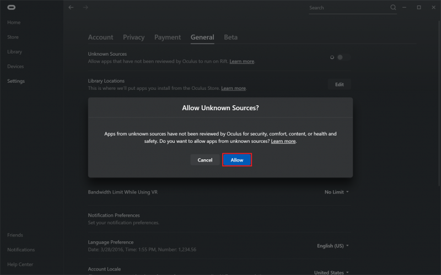
Task: Open the United States locale dropdown
Action: [x=331, y=272]
